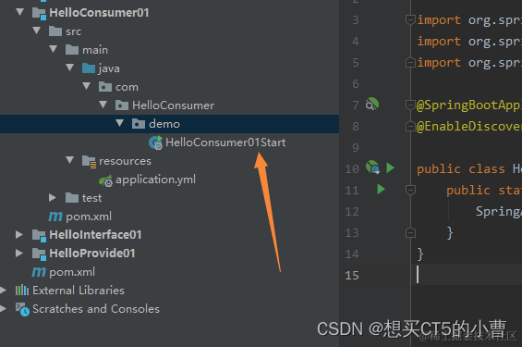This screenshot has height=347, width=522.
Task: Collapse the src folder arrow
Action: click(x=37, y=31)
